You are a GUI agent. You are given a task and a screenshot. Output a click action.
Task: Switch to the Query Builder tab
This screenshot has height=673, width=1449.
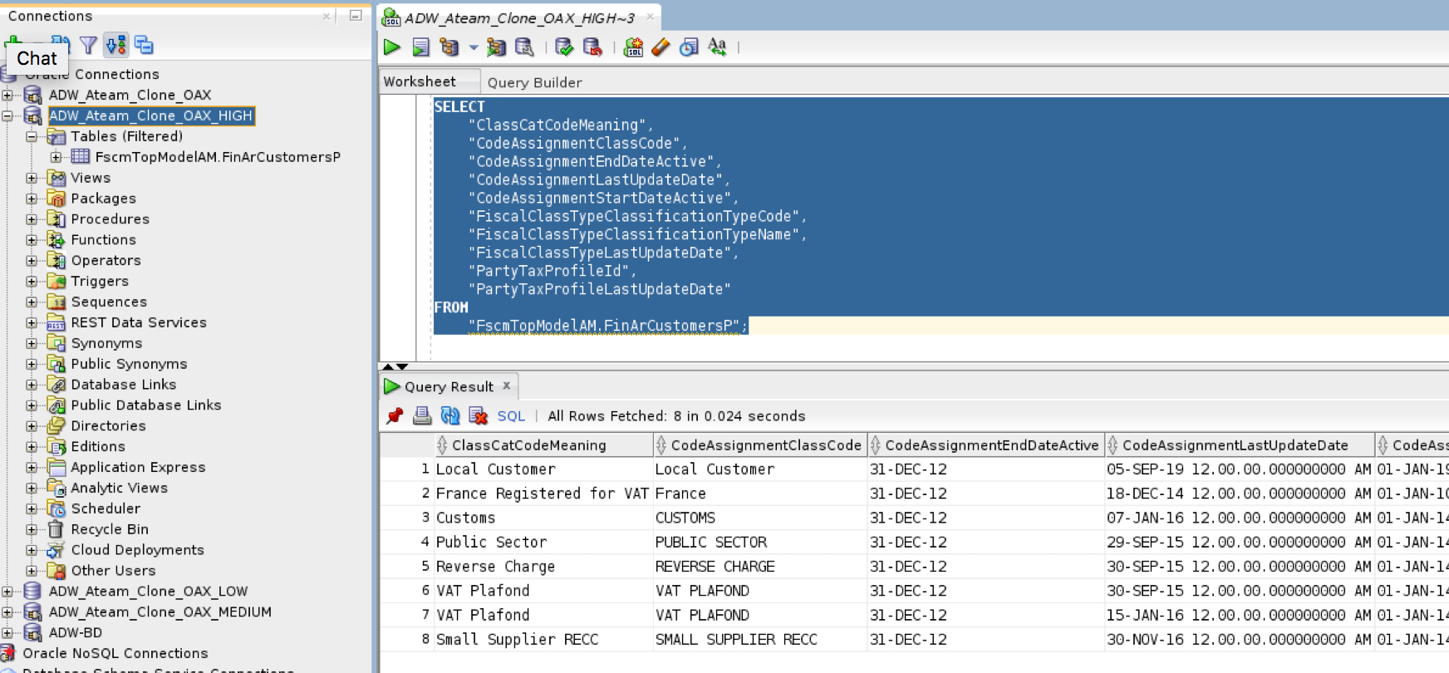point(534,82)
